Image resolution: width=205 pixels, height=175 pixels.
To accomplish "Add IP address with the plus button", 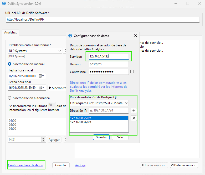I will pos(134,110).
